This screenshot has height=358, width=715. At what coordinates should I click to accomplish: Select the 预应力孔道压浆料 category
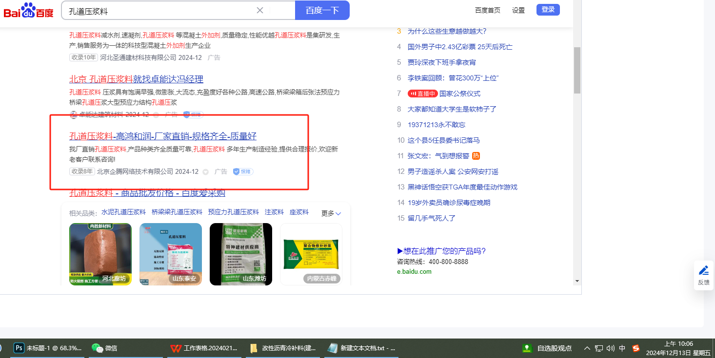(234, 212)
